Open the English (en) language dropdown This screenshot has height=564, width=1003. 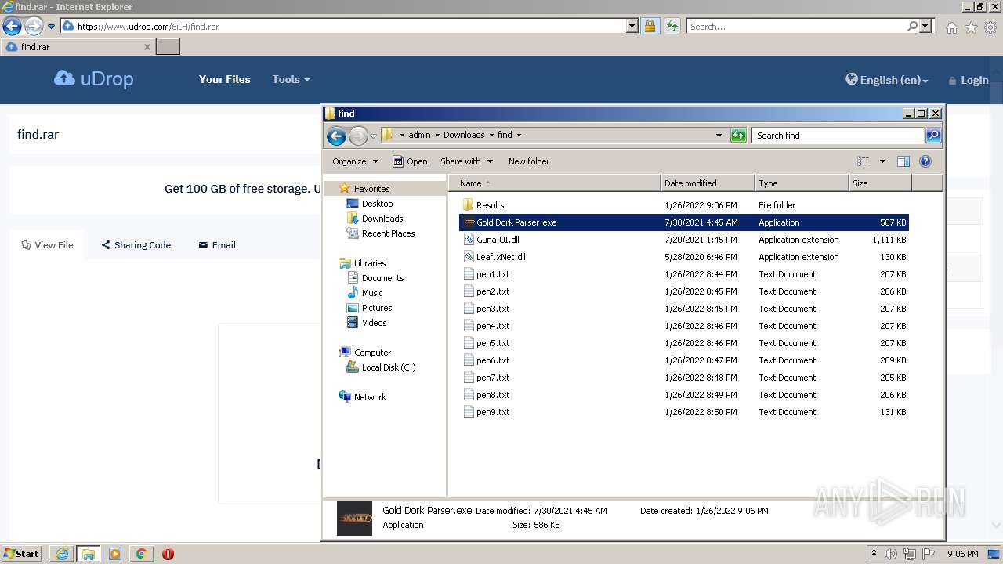[887, 80]
